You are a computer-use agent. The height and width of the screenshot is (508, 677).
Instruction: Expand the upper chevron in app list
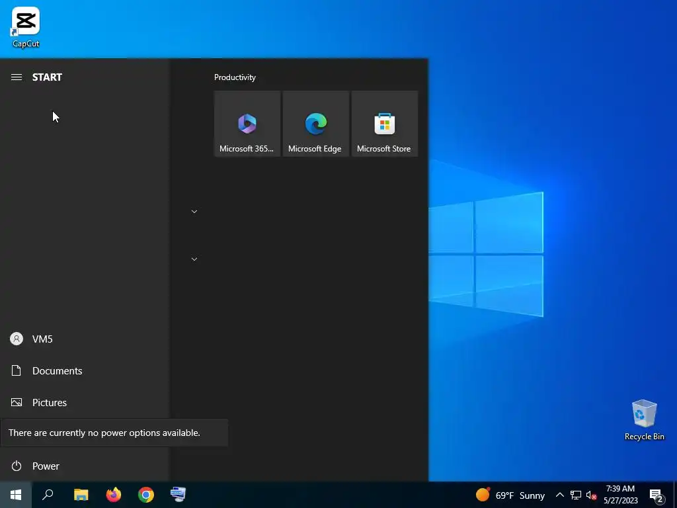194,212
